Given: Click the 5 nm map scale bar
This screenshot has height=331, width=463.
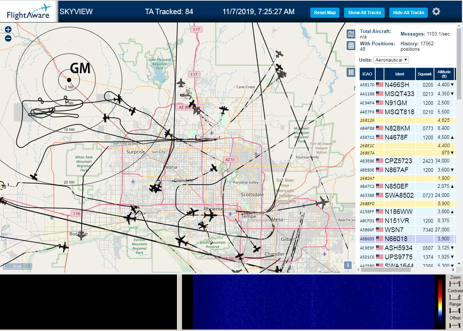Looking at the screenshot, I should pos(17,266).
